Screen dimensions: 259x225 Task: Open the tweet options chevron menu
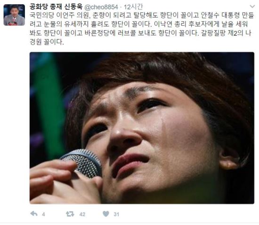(252, 7)
